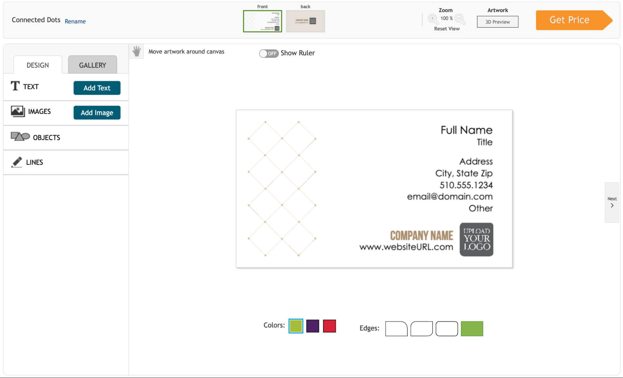623x378 pixels.
Task: Click the hand pan tool icon
Action: (x=136, y=51)
